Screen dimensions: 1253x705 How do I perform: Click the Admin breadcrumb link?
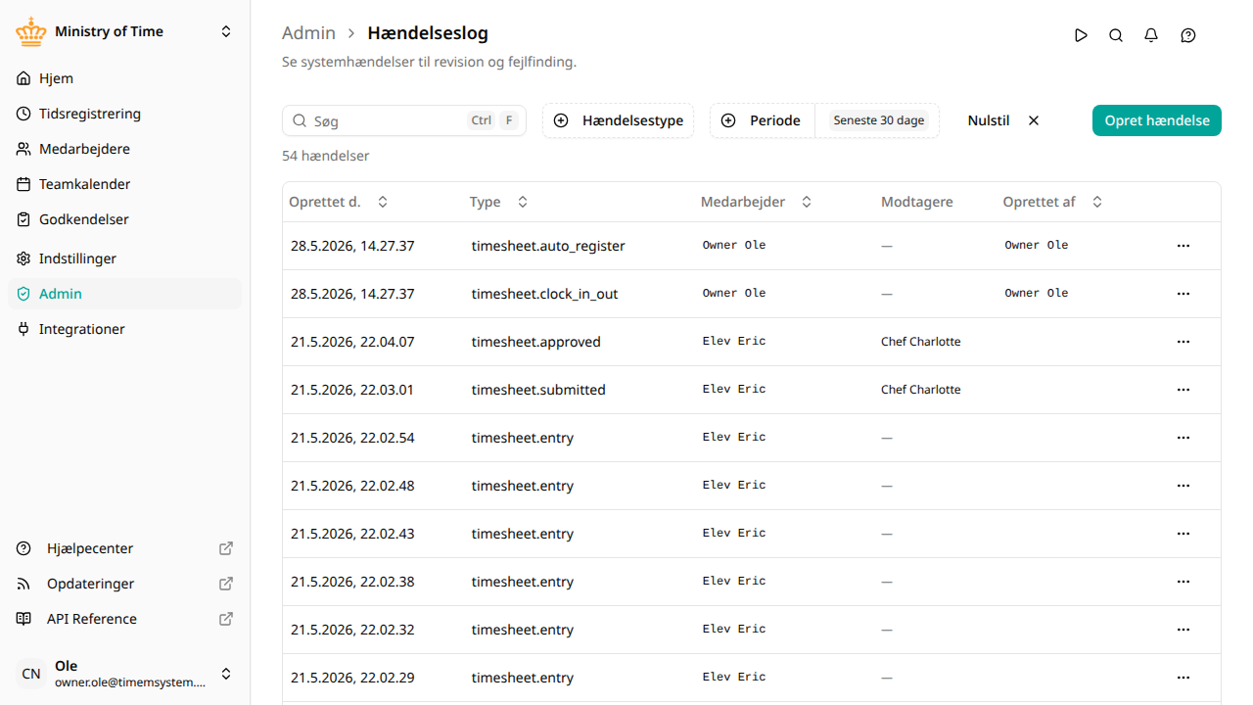[x=308, y=32]
